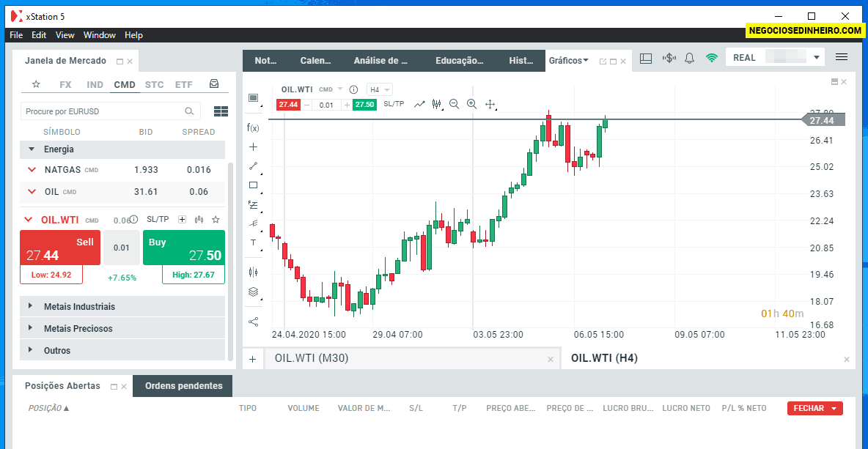Switch market watch to tile view

click(x=221, y=111)
